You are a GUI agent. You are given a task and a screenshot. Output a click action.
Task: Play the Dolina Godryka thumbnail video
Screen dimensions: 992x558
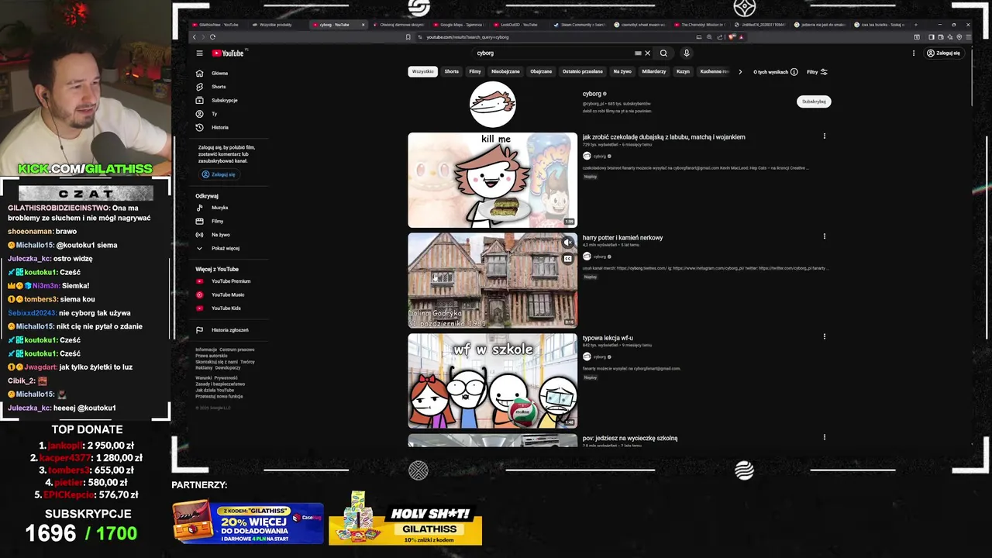(x=493, y=281)
